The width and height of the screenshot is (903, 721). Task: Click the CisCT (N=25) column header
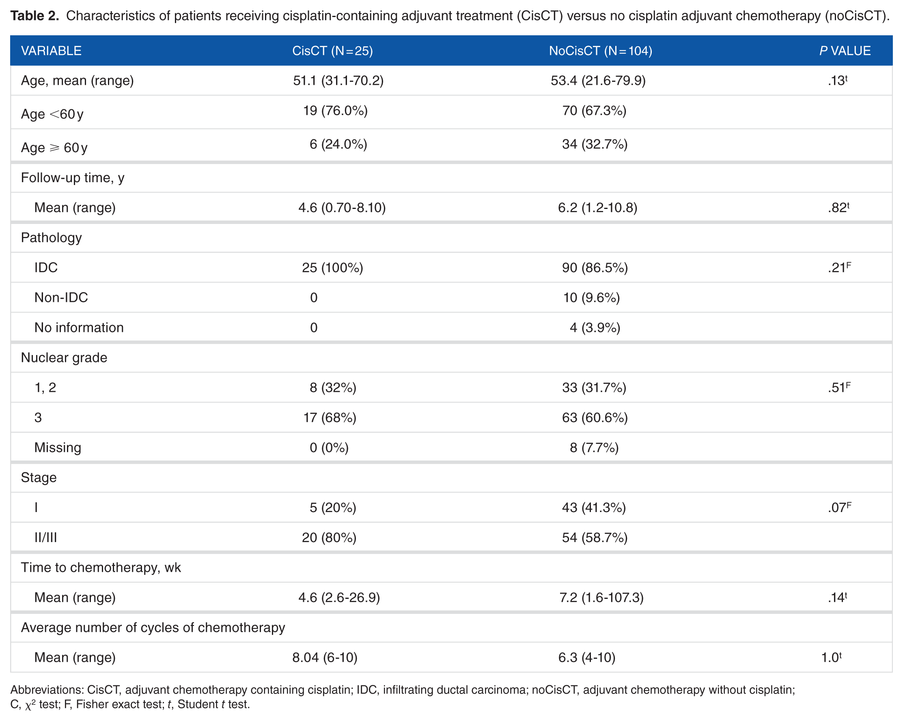[332, 51]
